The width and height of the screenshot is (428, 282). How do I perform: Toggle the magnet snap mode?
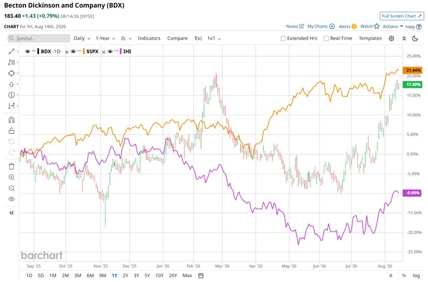tap(11, 120)
